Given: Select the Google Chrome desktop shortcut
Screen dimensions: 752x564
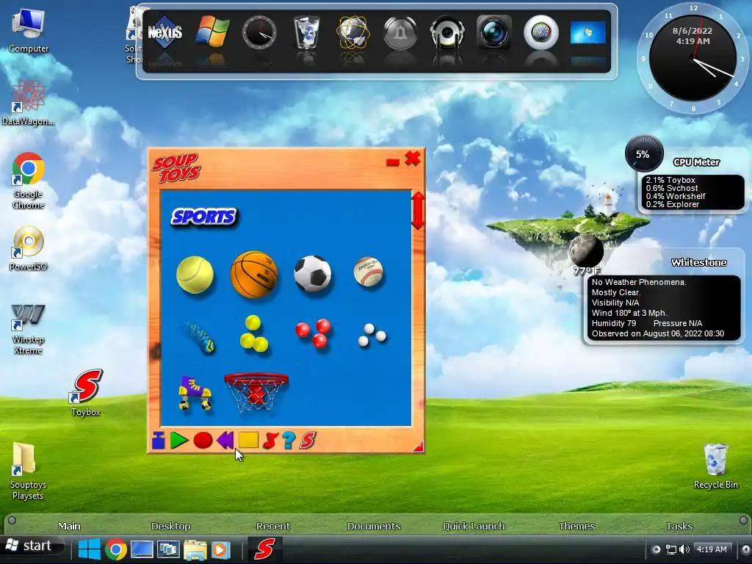Looking at the screenshot, I should [x=29, y=181].
